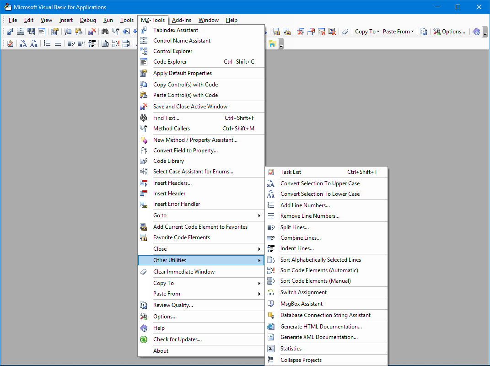This screenshot has width=490, height=366.
Task: Click the MZ-Tools Help toolbar icon
Action: point(476,32)
